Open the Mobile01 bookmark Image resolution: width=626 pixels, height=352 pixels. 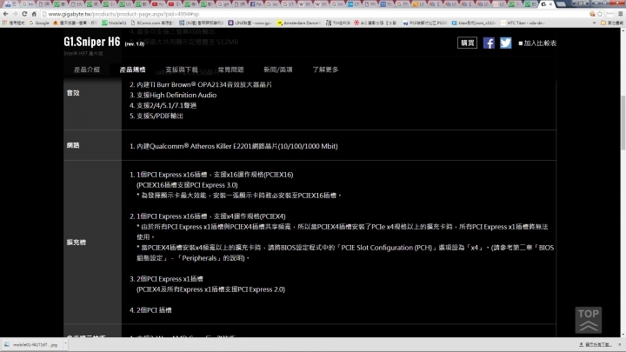pyautogui.click(x=114, y=23)
